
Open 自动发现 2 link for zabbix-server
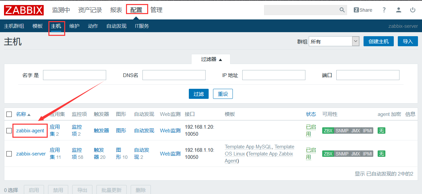141,153
